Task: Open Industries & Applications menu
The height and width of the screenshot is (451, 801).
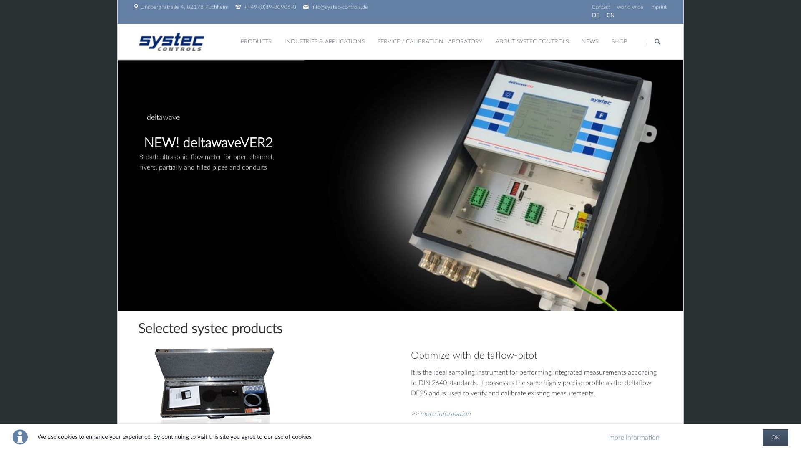Action: point(325,42)
